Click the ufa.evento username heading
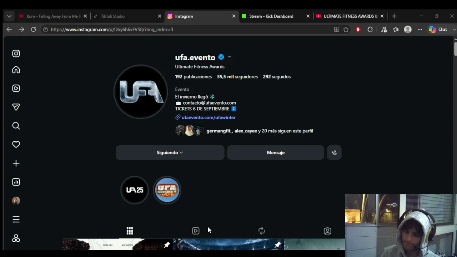 (195, 57)
